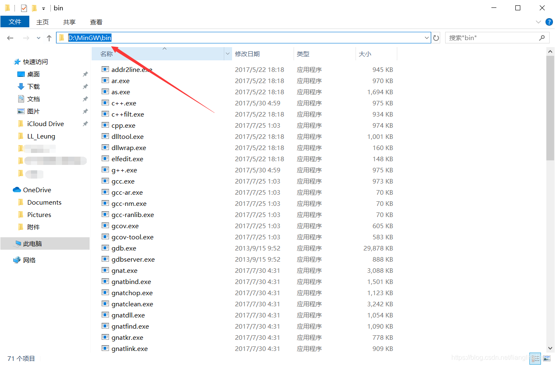Open Pictures under OneDrive
The image size is (555, 365).
(x=39, y=215)
